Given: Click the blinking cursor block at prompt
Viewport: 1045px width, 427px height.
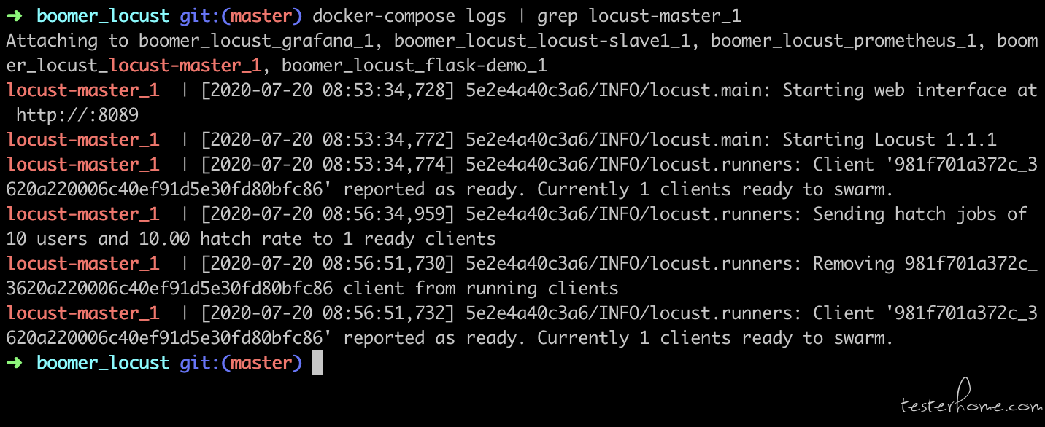Looking at the screenshot, I should click(317, 363).
